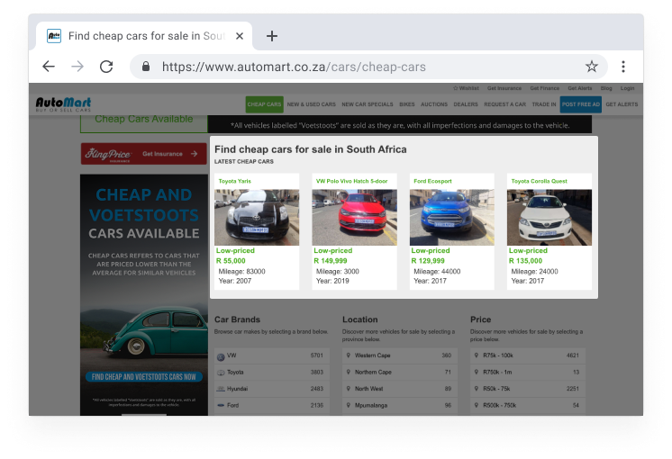Select the Mpumalanga location row
672x459 pixels.
(400, 405)
